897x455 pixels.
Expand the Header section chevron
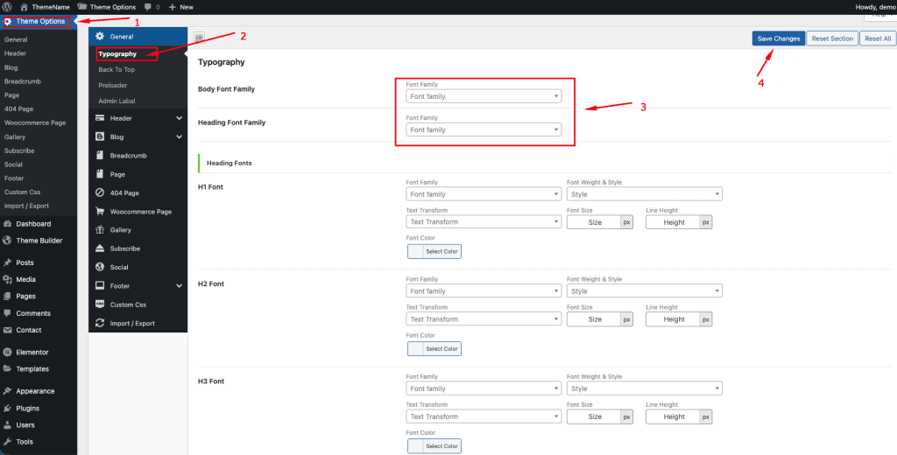coord(179,118)
